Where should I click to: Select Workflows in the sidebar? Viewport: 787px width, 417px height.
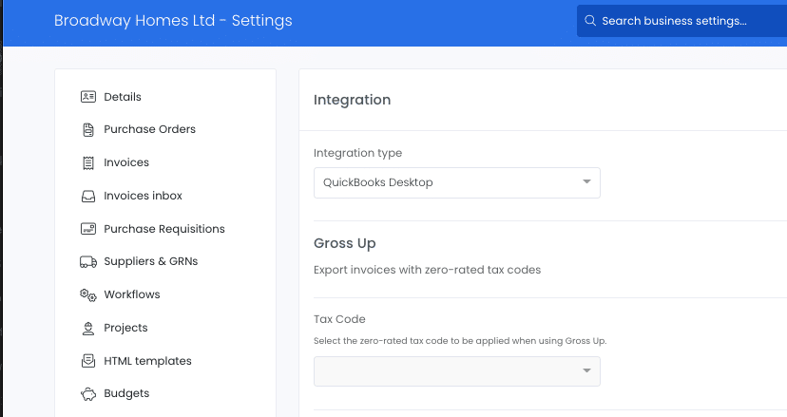click(132, 294)
